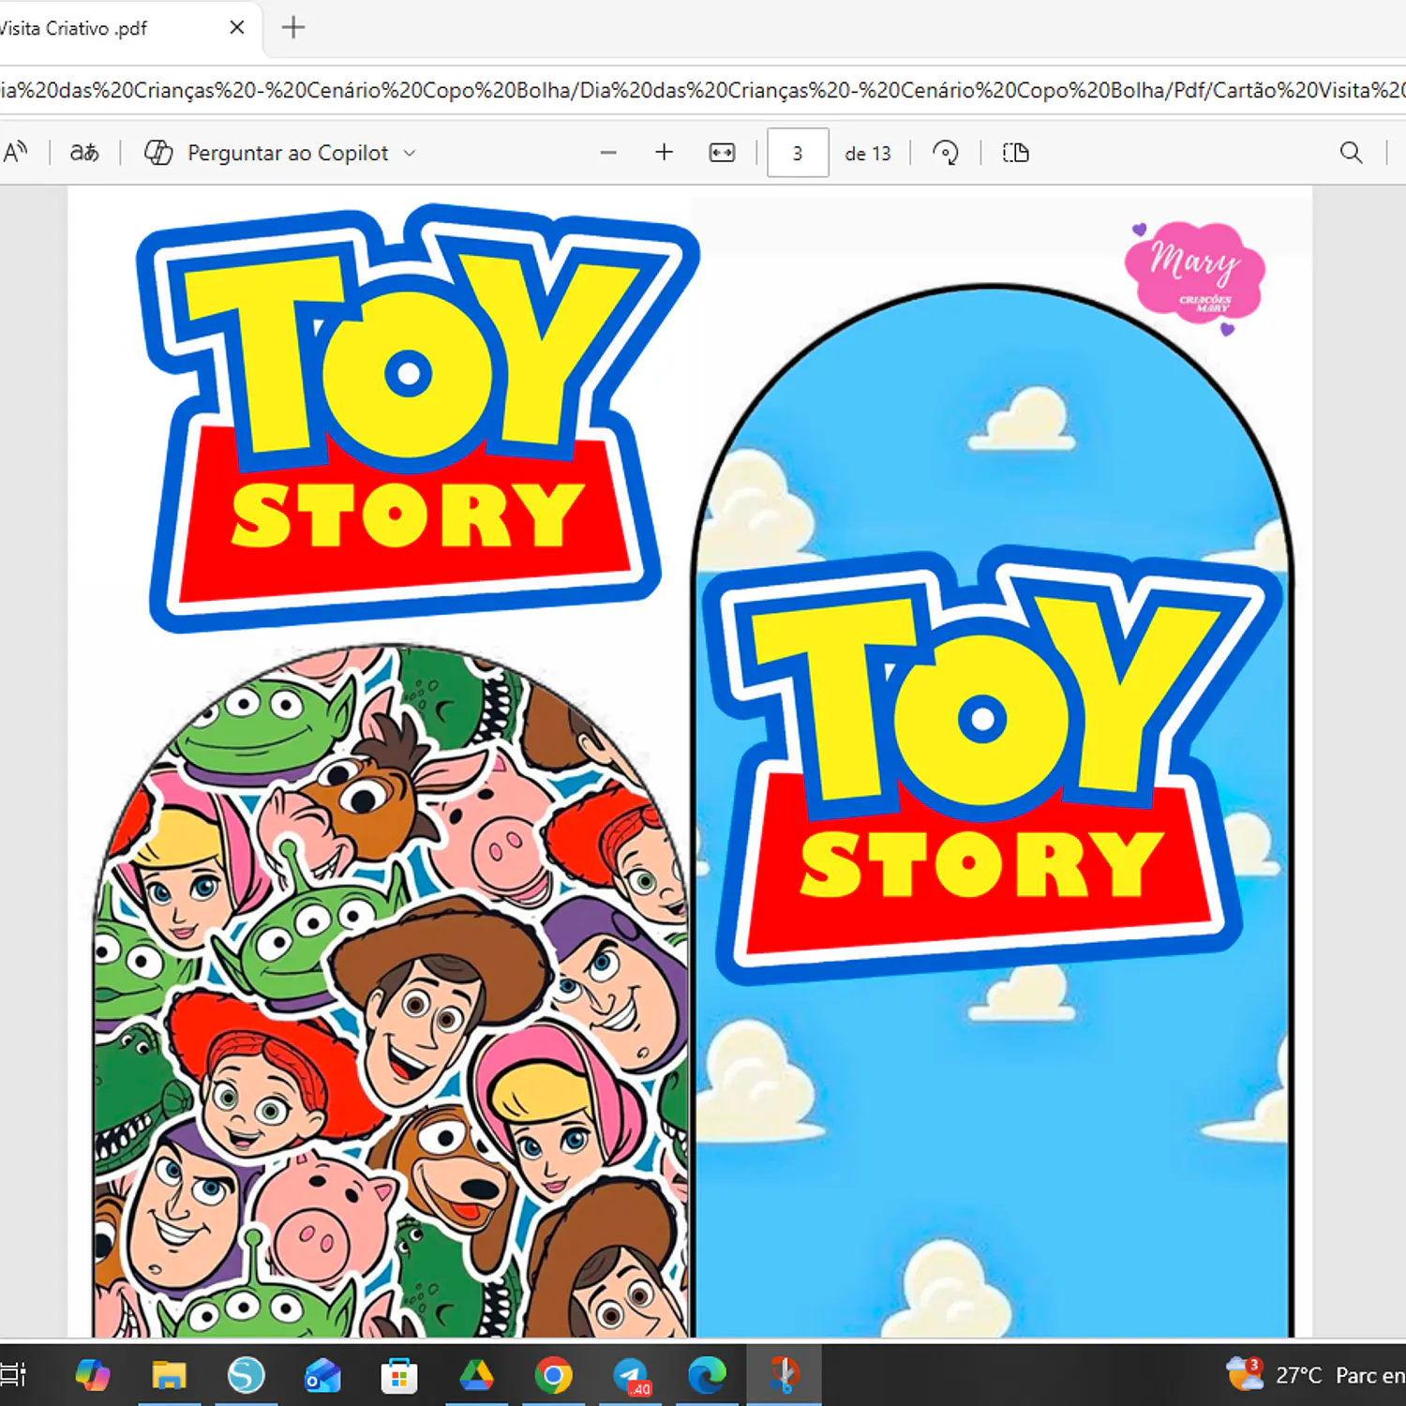The width and height of the screenshot is (1406, 1406).
Task: Click the Perguntar ao Copilot button
Action: click(x=266, y=153)
